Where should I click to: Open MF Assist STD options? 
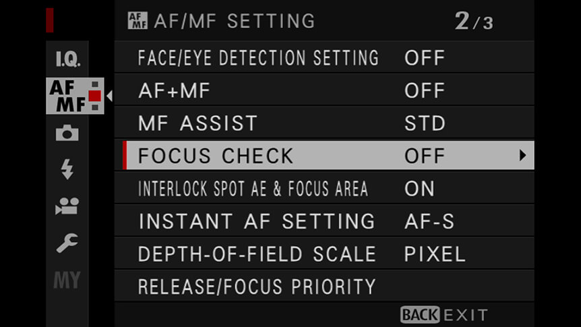[x=425, y=123]
